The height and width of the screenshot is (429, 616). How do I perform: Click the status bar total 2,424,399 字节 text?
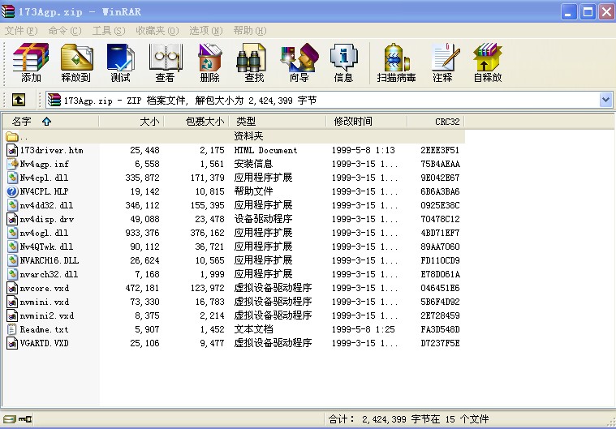point(401,419)
